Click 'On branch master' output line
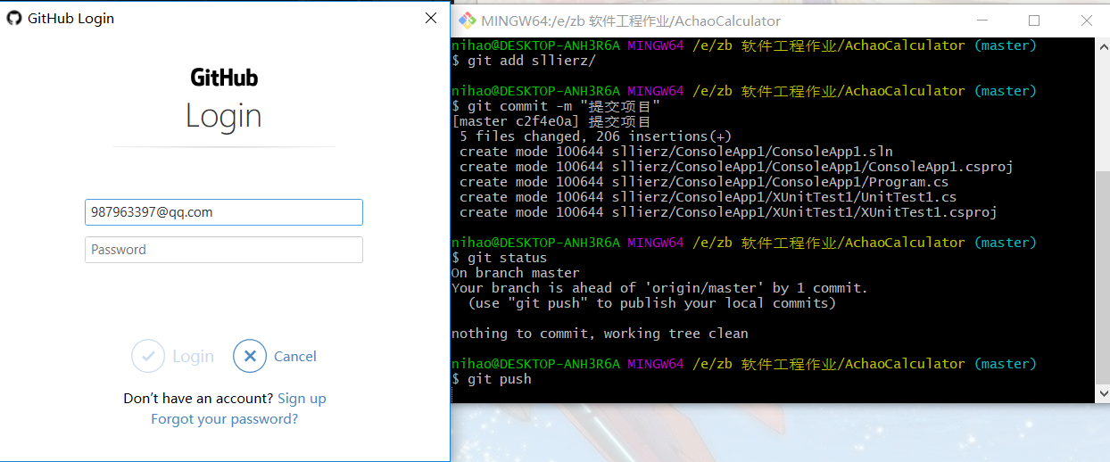 (x=516, y=273)
